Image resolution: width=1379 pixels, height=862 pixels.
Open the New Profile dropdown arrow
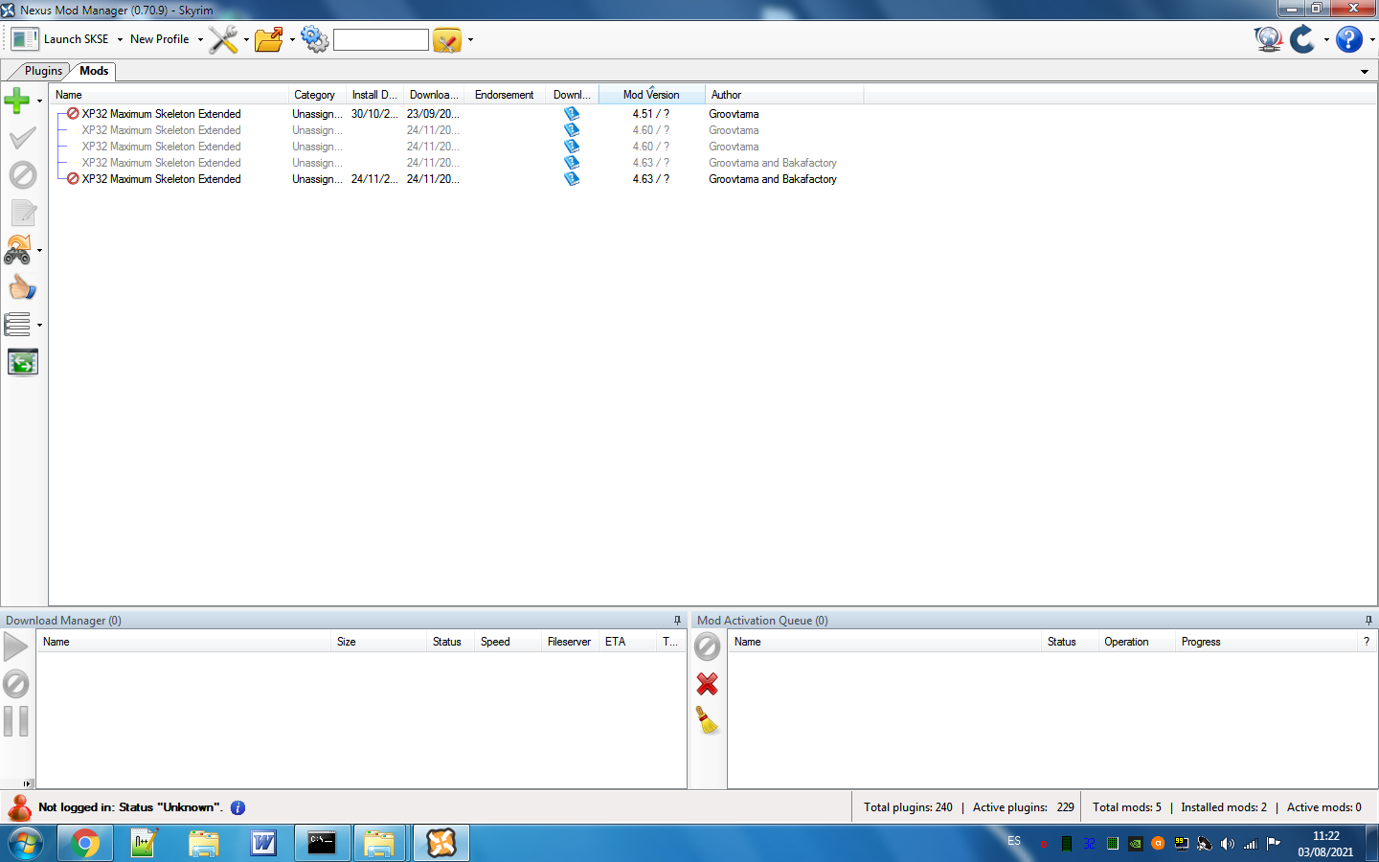[x=200, y=40]
